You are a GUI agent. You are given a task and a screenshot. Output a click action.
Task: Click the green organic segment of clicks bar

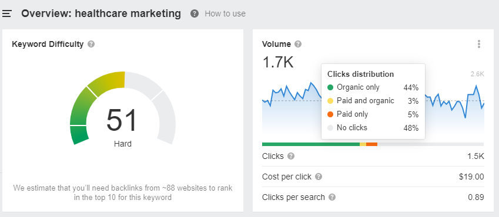point(310,144)
